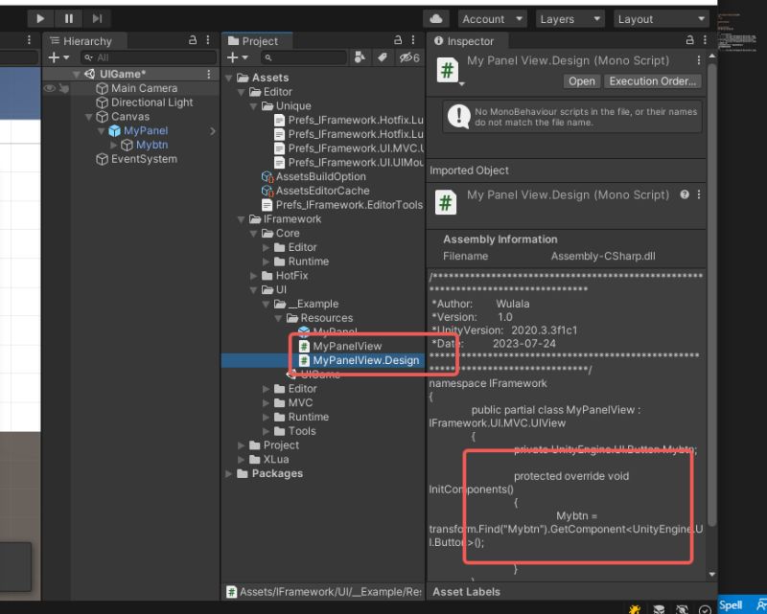Viewport: 767px width, 614px height.
Task: Click the label filter tag icon in Project panel
Action: tap(381, 57)
